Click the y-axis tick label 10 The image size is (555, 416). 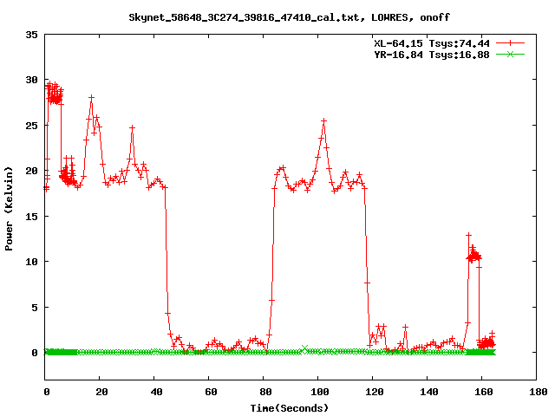(31, 262)
